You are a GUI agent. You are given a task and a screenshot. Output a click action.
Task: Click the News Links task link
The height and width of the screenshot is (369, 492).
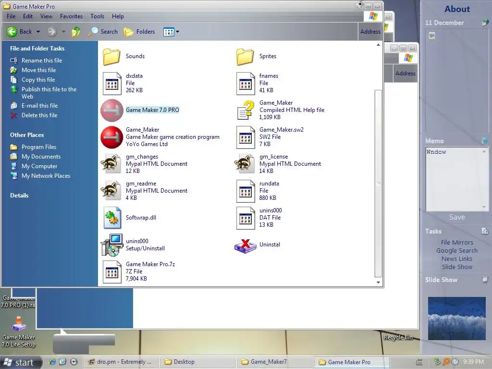pos(457,259)
